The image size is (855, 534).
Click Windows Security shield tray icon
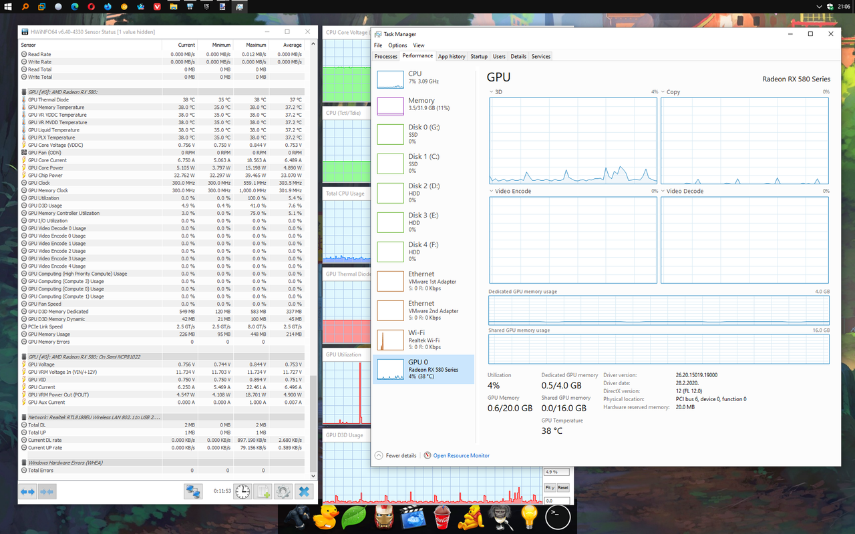pos(831,7)
